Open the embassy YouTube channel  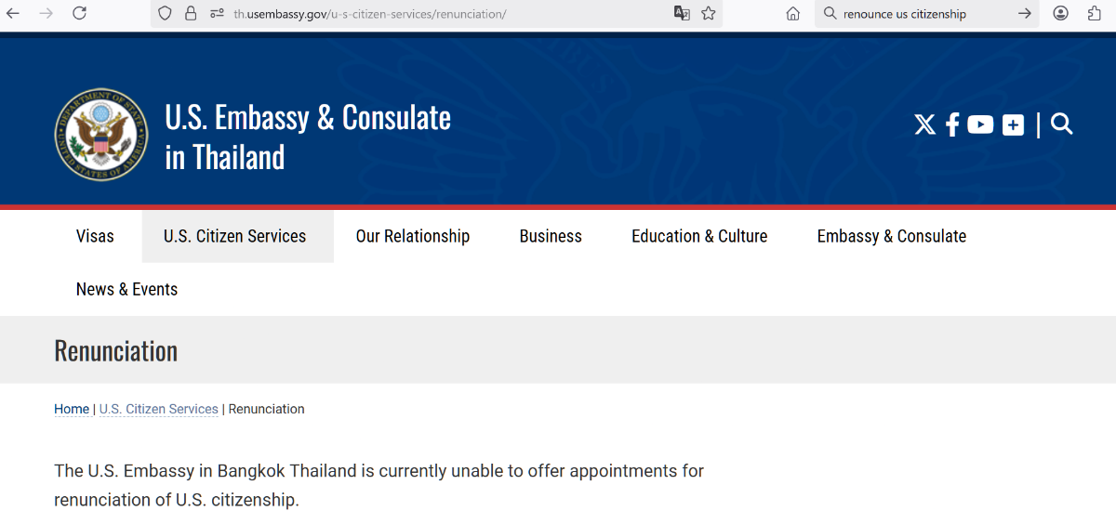point(980,124)
